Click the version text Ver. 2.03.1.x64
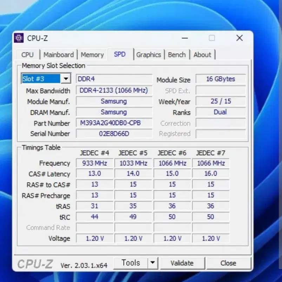 click(x=84, y=265)
